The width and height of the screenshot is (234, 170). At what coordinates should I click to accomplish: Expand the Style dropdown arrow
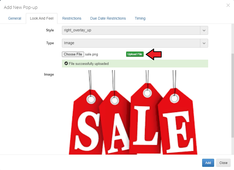pos(204,30)
